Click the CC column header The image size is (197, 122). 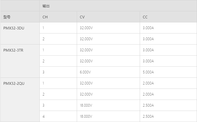pyautogui.click(x=145, y=17)
